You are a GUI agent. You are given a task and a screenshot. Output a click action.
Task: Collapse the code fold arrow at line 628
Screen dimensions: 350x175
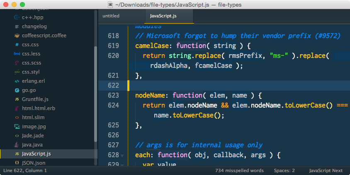[x=122, y=156]
